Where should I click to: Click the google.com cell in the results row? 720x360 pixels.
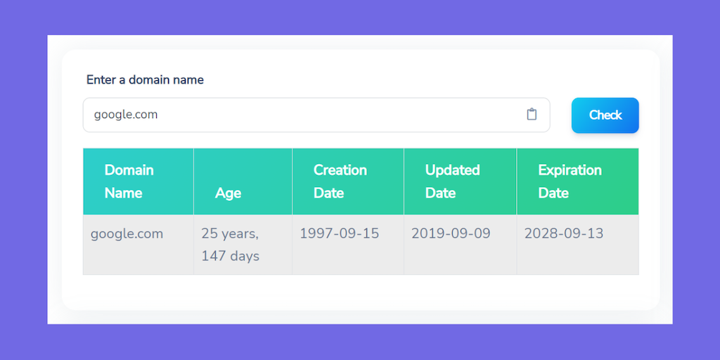127,234
